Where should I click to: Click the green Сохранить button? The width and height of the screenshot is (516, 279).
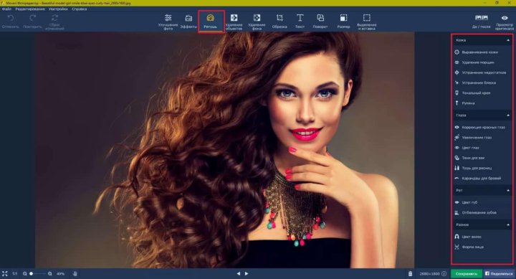click(x=467, y=273)
